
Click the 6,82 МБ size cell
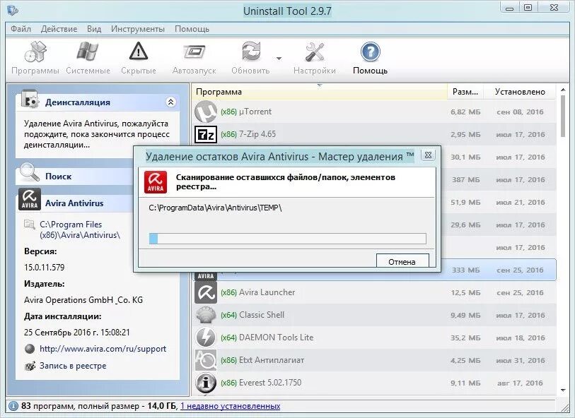click(465, 112)
